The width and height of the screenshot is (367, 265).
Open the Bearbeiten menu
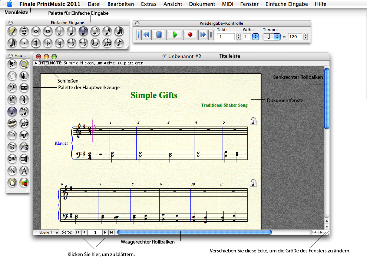[121, 4]
